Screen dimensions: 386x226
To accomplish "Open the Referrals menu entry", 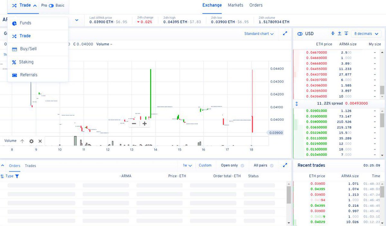I will [38, 75].
